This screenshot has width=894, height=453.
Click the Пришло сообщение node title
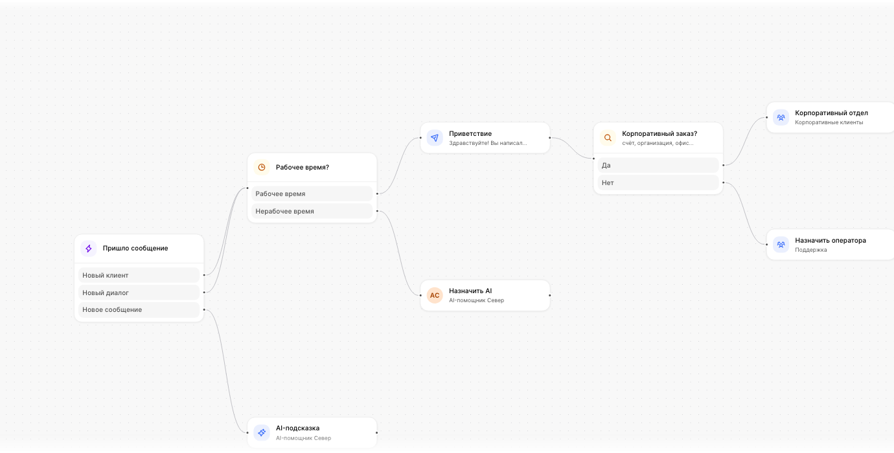(x=135, y=249)
